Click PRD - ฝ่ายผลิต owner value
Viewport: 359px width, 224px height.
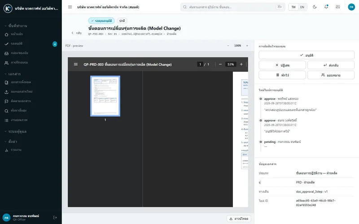(305, 182)
